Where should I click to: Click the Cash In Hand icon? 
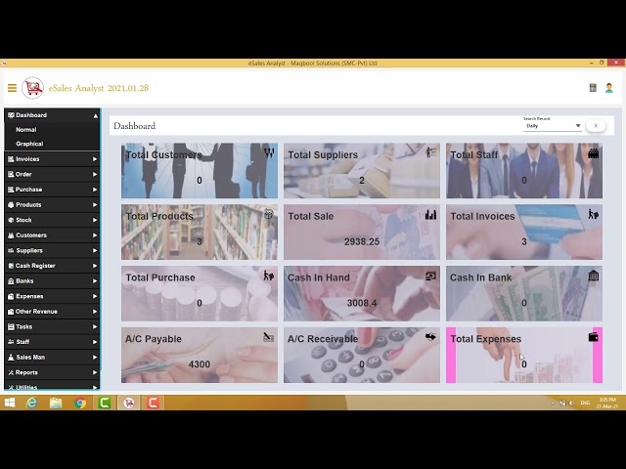point(430,276)
